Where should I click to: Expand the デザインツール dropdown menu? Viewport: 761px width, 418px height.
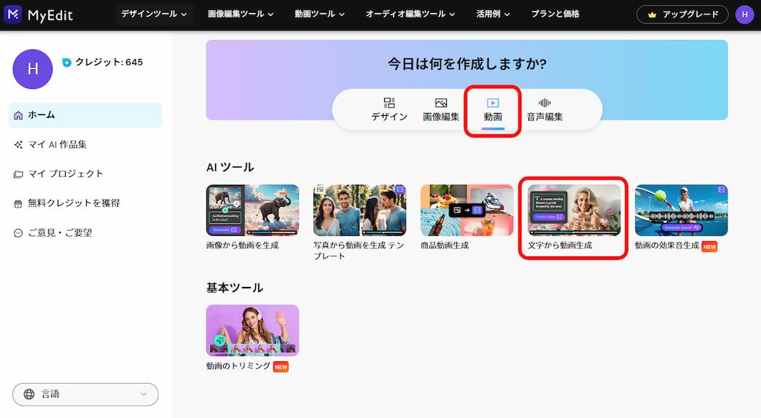(154, 14)
